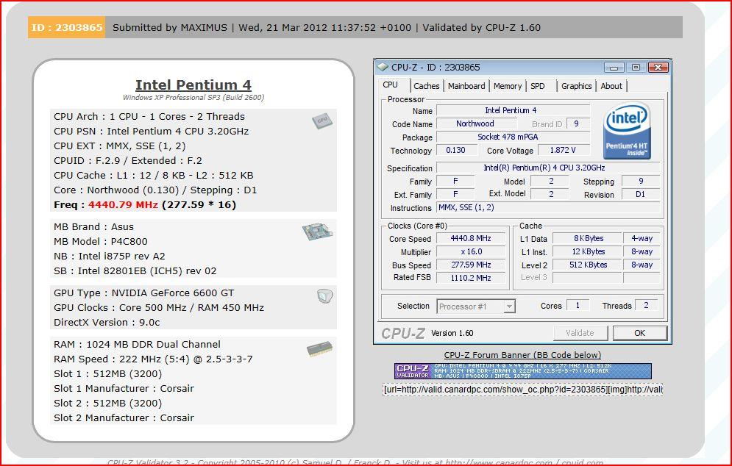Switch to the CPU tab
732x466 pixels.
[390, 85]
